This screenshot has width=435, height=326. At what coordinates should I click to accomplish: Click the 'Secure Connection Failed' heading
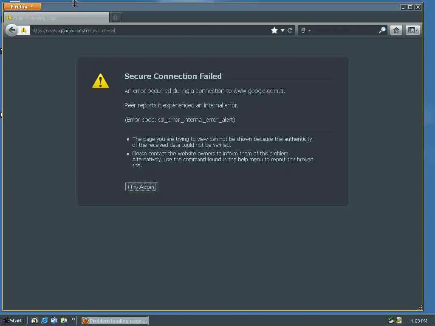tap(173, 76)
